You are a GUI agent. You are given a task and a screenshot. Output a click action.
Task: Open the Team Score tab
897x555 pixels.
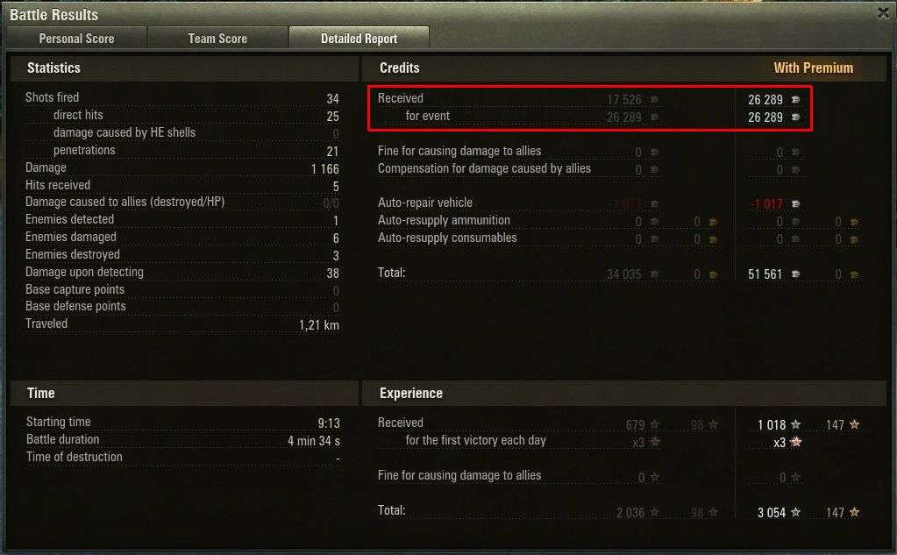coord(217,39)
